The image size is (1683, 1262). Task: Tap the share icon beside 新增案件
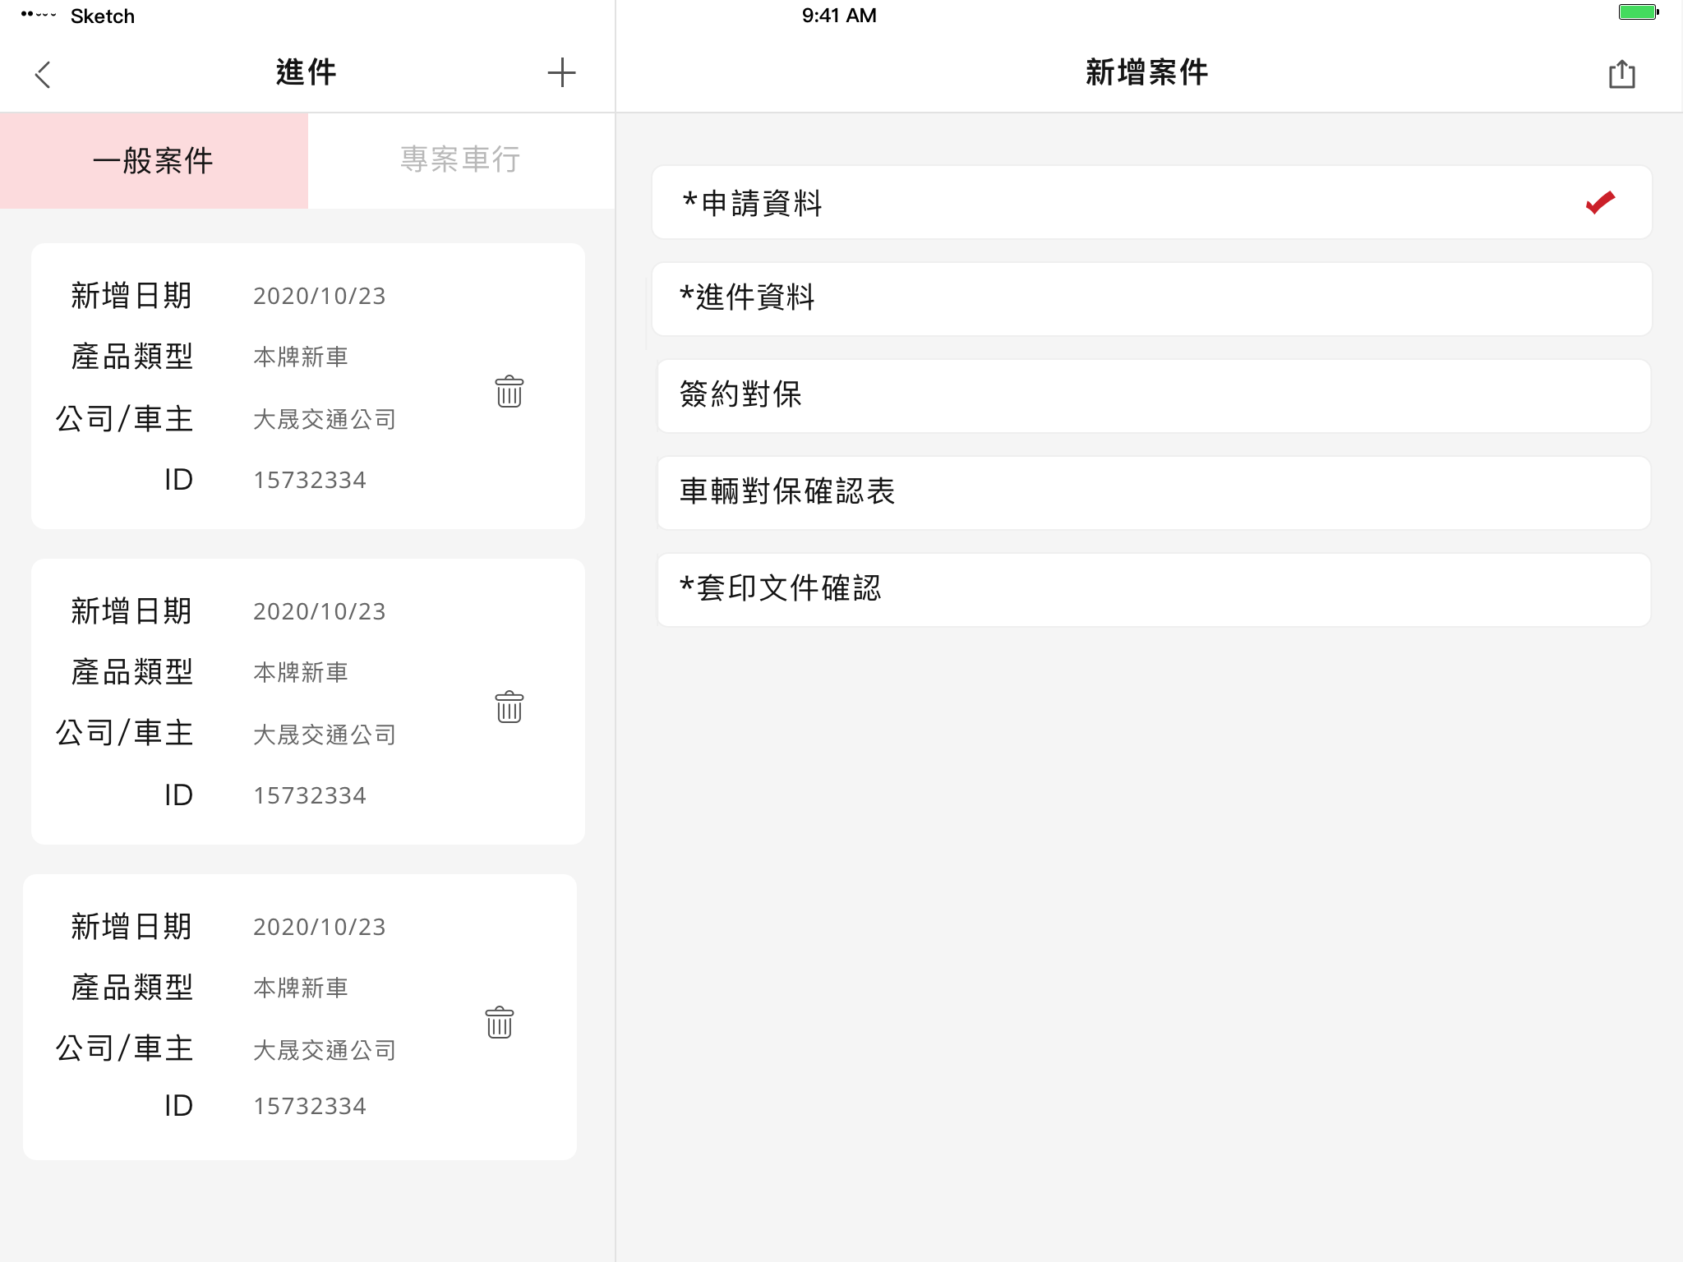1621,74
